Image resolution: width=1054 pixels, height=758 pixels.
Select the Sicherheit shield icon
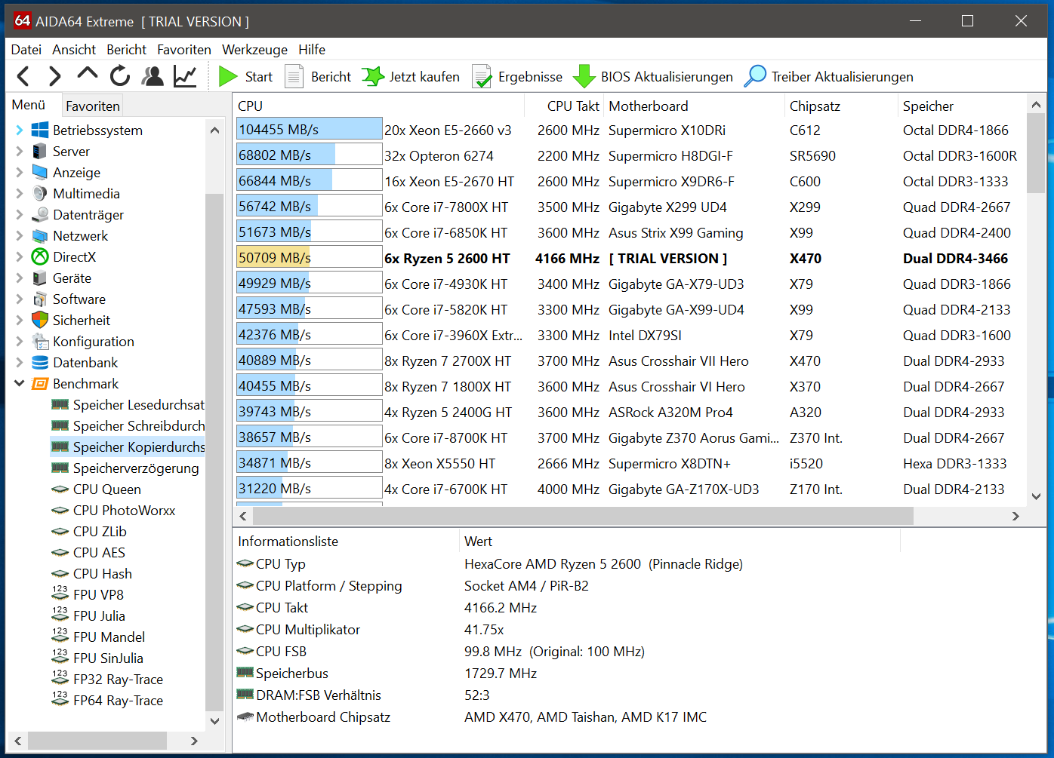[40, 320]
